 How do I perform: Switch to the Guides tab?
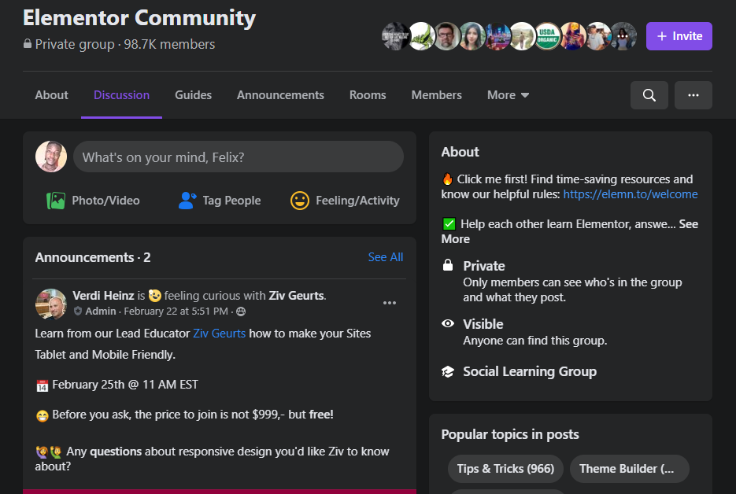click(x=194, y=95)
